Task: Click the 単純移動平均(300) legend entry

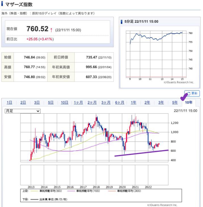Action: click(124, 191)
